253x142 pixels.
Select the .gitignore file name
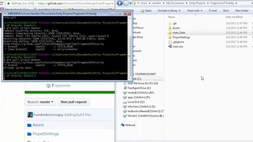(178, 42)
